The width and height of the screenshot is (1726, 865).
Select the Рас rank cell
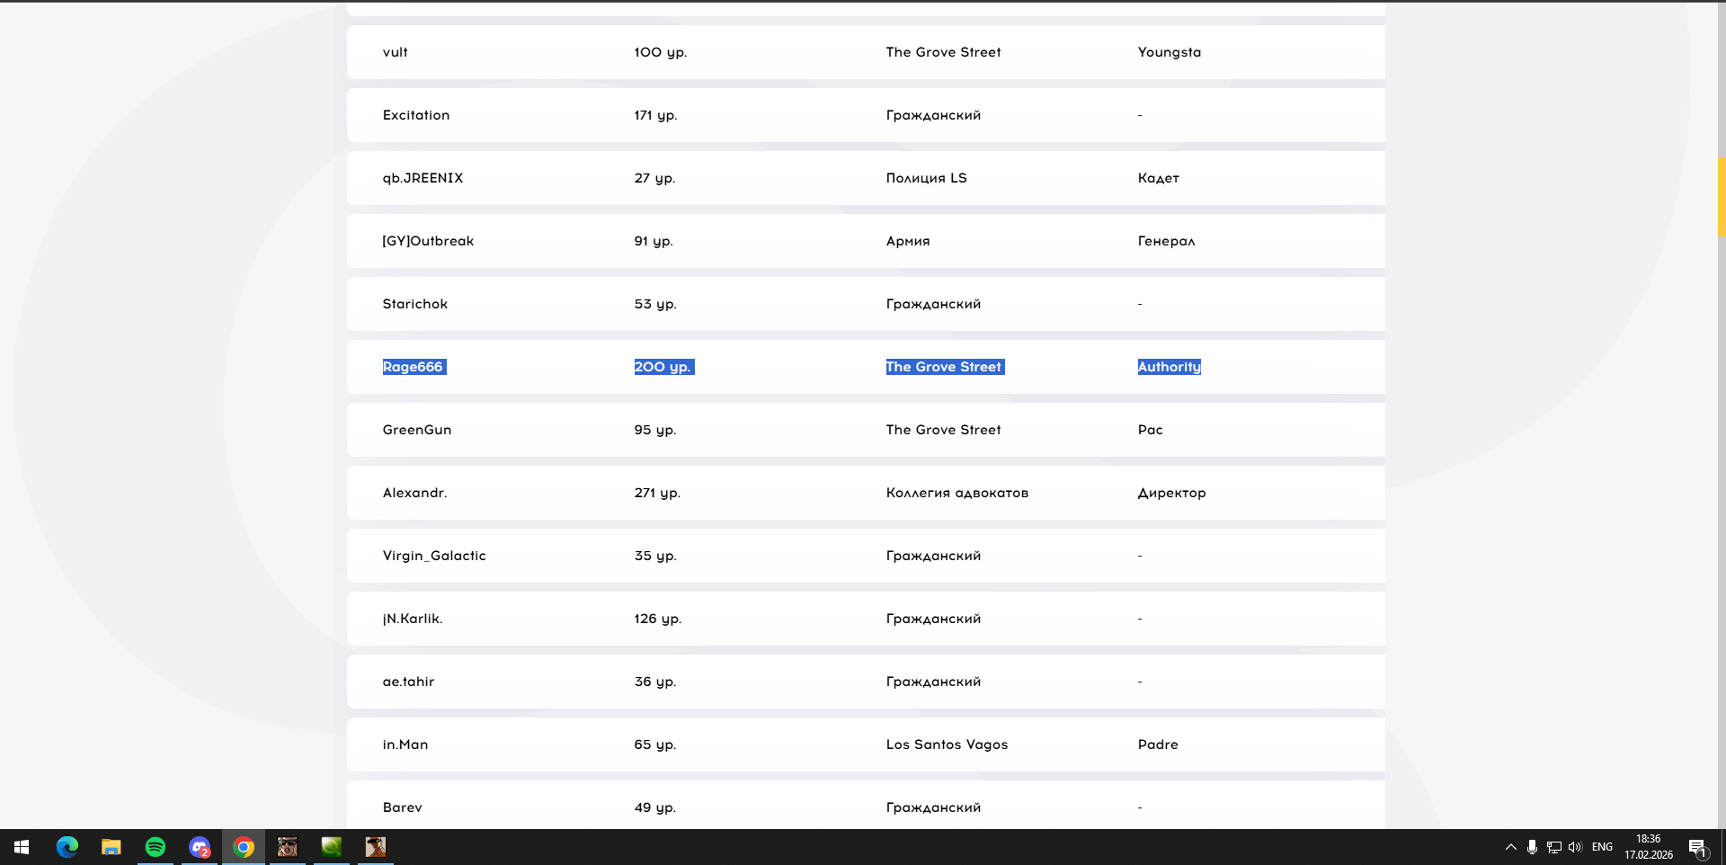(x=1151, y=430)
